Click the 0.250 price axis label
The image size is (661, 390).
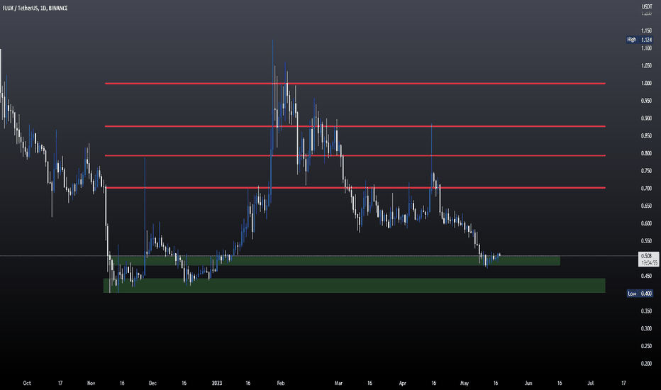click(646, 346)
